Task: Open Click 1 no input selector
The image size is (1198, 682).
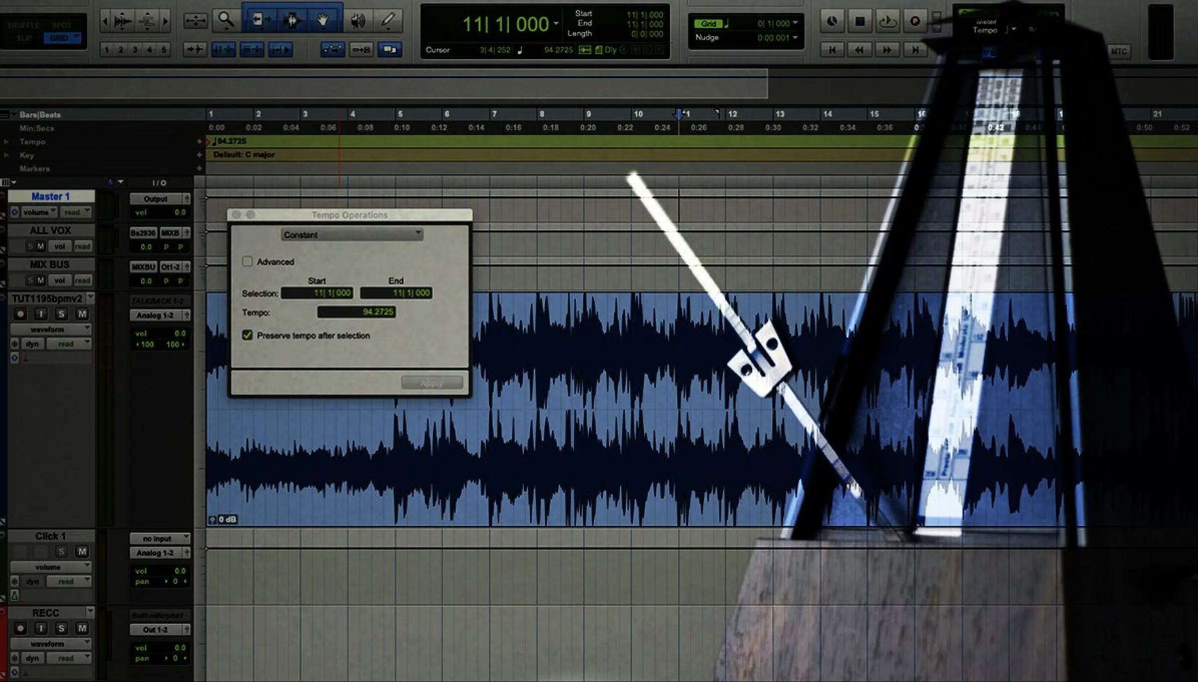Action: [x=160, y=539]
